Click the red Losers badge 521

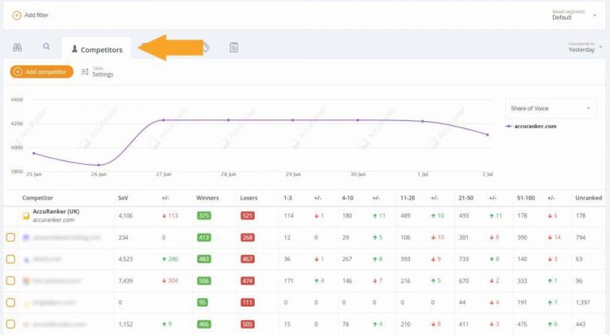pyautogui.click(x=248, y=216)
